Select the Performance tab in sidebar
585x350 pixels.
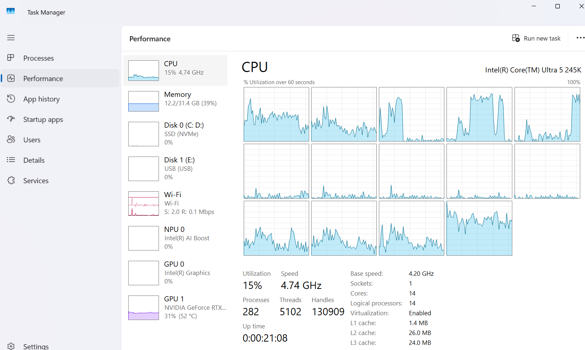tap(60, 78)
